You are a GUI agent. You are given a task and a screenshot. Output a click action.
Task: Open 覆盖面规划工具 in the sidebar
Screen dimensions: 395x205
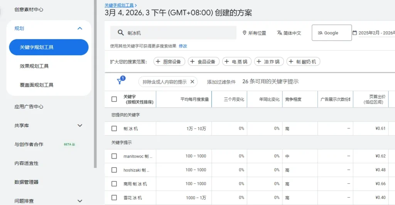coord(37,85)
